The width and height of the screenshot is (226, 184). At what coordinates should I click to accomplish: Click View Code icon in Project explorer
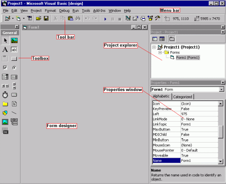tap(155, 39)
